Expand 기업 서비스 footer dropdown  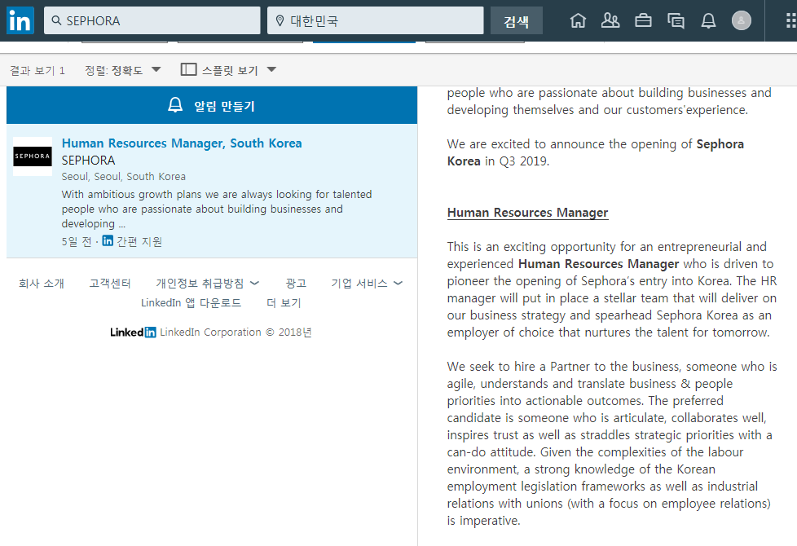click(x=367, y=283)
